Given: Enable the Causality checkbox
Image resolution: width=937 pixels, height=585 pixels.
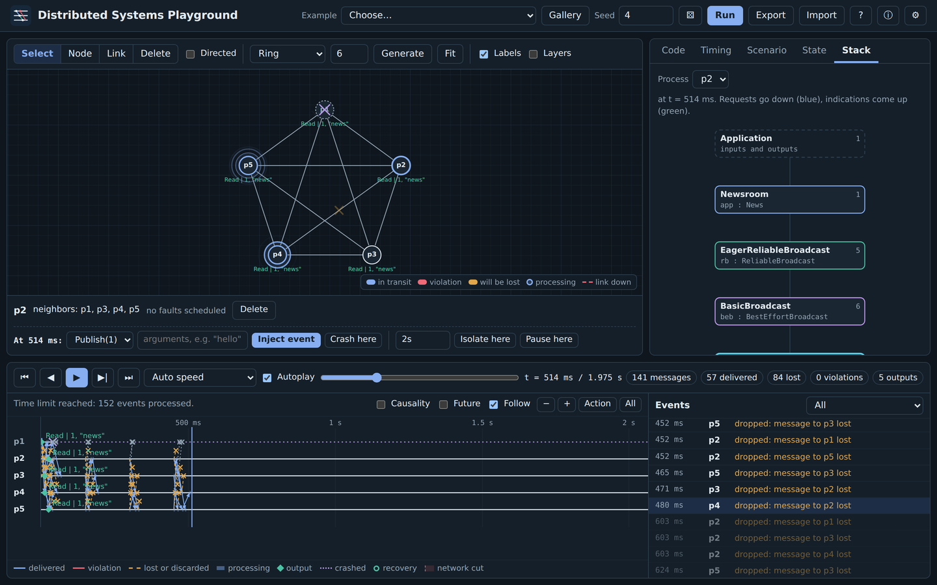Looking at the screenshot, I should point(381,404).
